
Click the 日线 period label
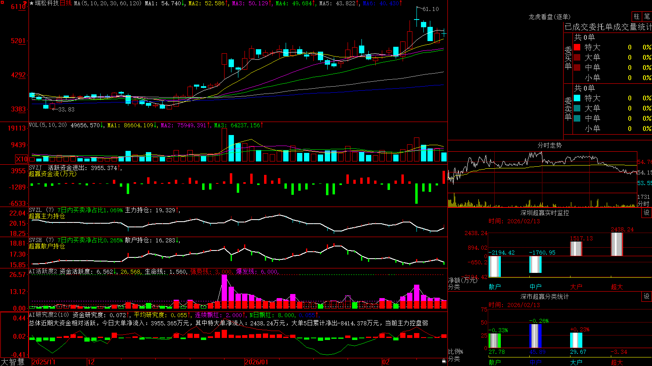[x=66, y=3]
